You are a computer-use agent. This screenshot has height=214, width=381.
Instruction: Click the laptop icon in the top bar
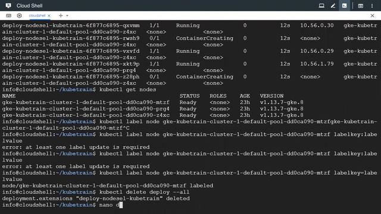pos(321,5)
